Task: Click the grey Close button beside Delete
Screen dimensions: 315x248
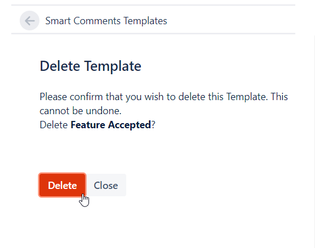Action: coord(106,185)
